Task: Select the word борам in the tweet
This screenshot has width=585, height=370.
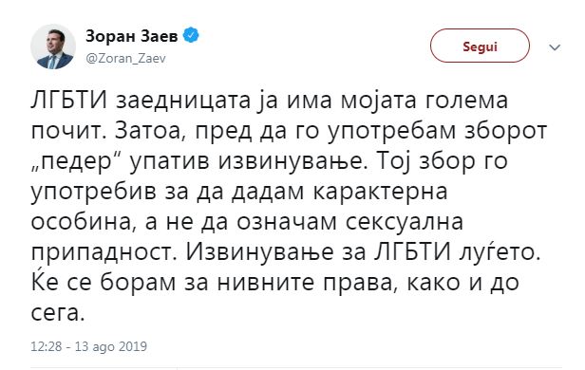Action: pyautogui.click(x=138, y=283)
